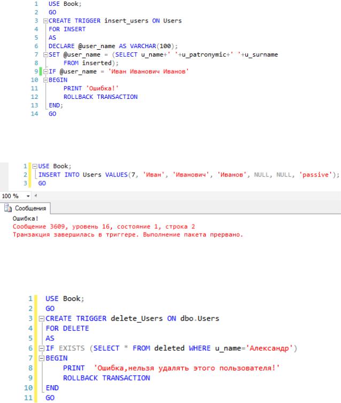341x403 pixels.
Task: Collapse the BEGIN block above PRINT 'Ошибка!'
Action: [45, 80]
